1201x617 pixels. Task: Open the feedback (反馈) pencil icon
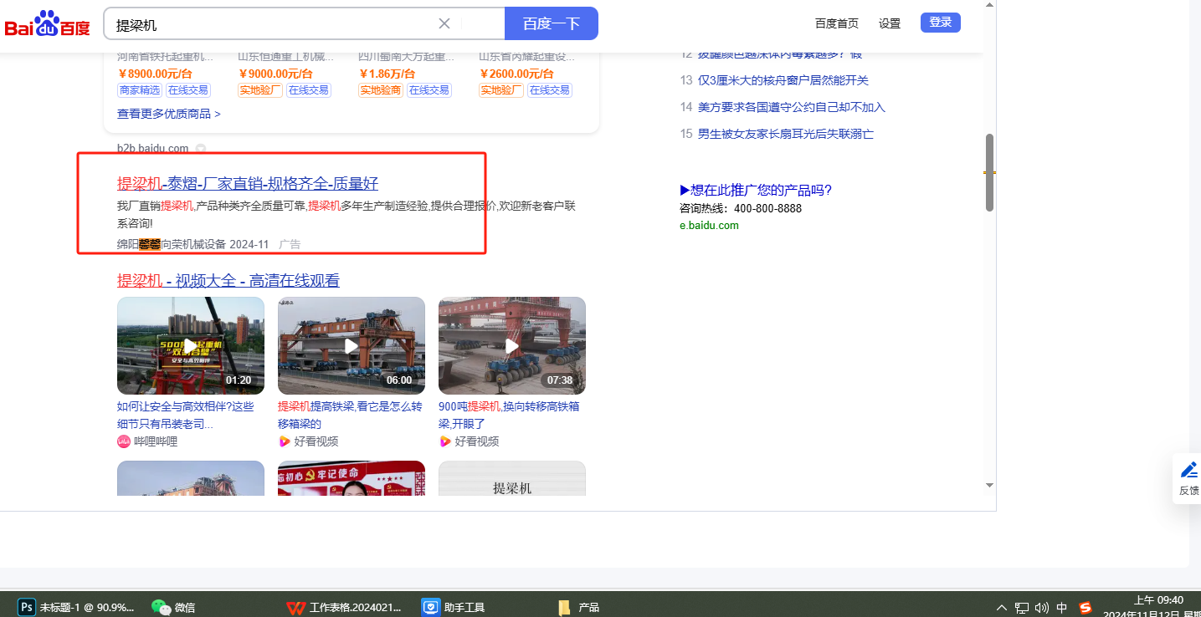pos(1188,470)
